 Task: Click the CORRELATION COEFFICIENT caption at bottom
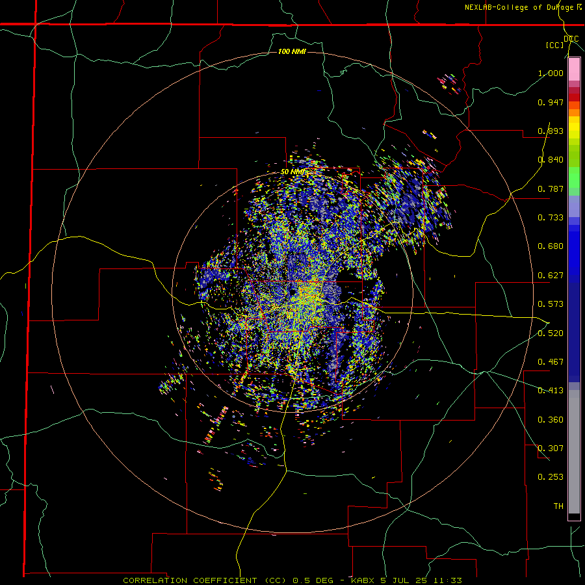(292, 580)
